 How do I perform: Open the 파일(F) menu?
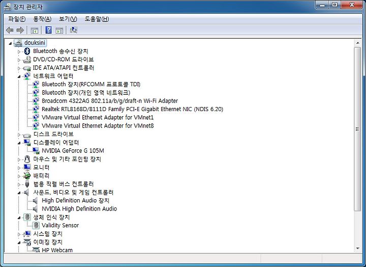pos(17,19)
